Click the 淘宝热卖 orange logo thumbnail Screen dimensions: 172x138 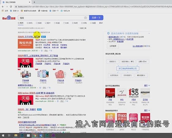[x=25, y=44]
